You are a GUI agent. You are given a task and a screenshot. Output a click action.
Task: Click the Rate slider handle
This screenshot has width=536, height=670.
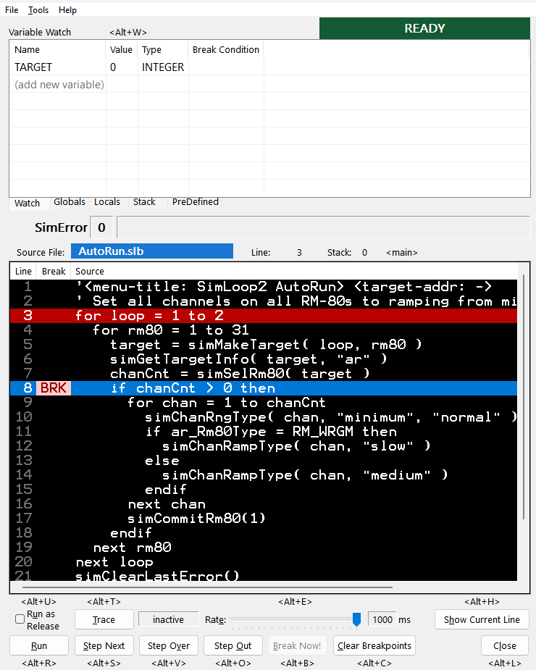[x=356, y=619]
